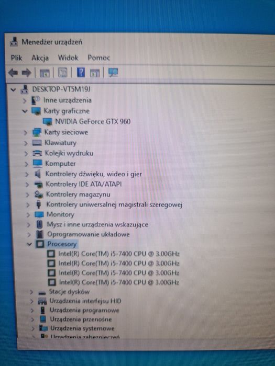Click the processor icon for Procesory
The image size is (275, 366).
tap(40, 244)
